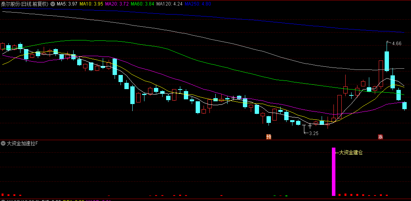
Task: Click the 大资金建仓 signal label
Action: click(351, 153)
